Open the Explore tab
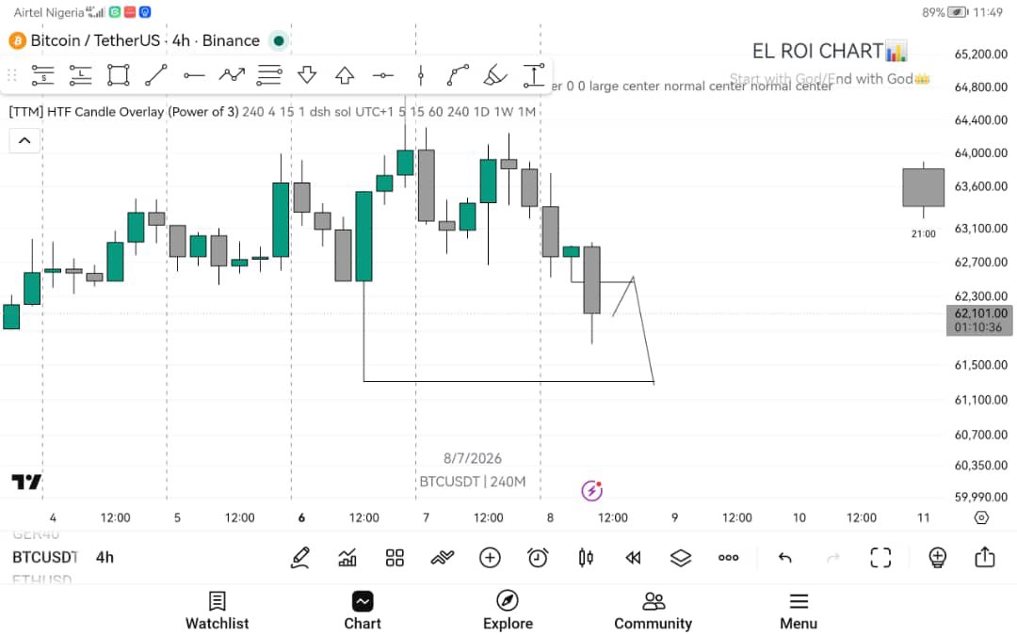The width and height of the screenshot is (1017, 635). coord(508,611)
